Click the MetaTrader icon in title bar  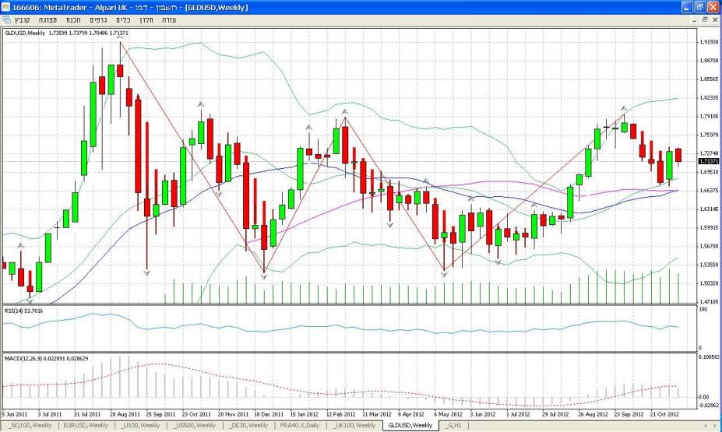point(7,6)
